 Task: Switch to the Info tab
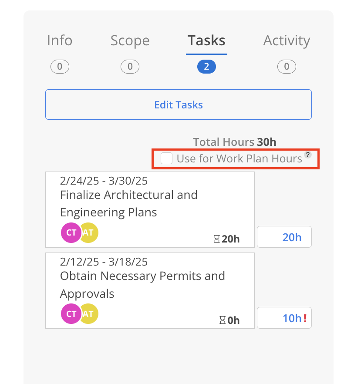point(60,40)
